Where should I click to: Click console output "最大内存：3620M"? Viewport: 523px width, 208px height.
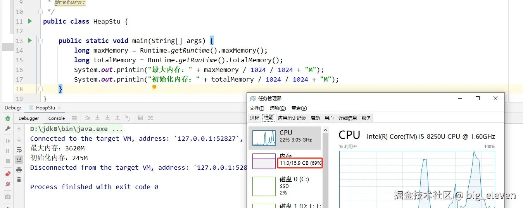(57, 148)
